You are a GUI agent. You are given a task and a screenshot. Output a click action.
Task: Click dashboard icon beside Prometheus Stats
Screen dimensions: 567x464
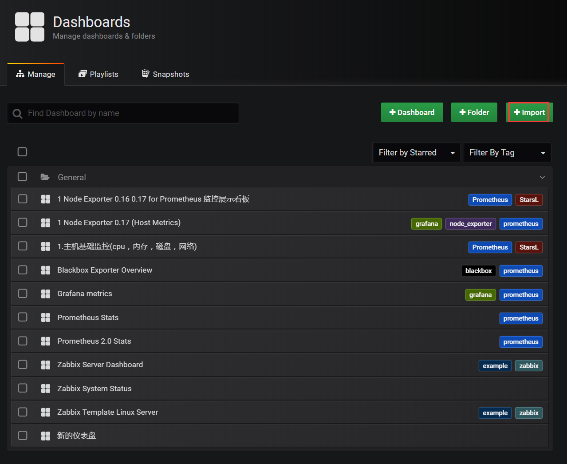click(x=45, y=317)
